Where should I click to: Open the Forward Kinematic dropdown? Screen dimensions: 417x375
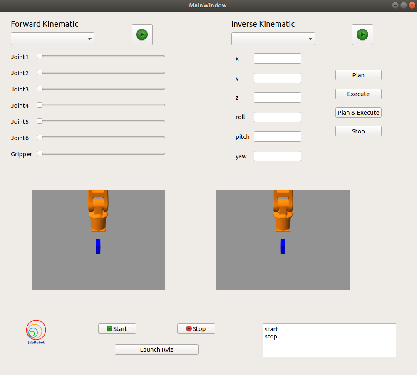pos(53,39)
